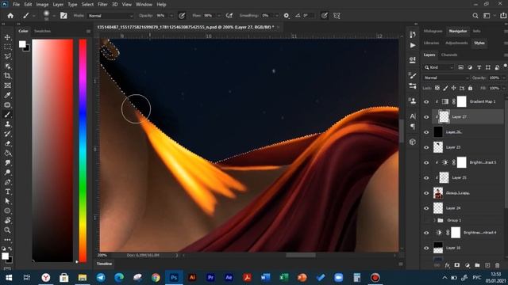Select the Eyedropper tool
Image resolution: width=508 pixels, height=285 pixels.
[x=7, y=95]
